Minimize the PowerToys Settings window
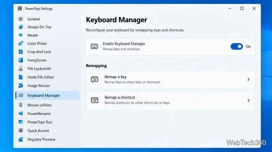The width and height of the screenshot is (272, 152). coord(230,8)
